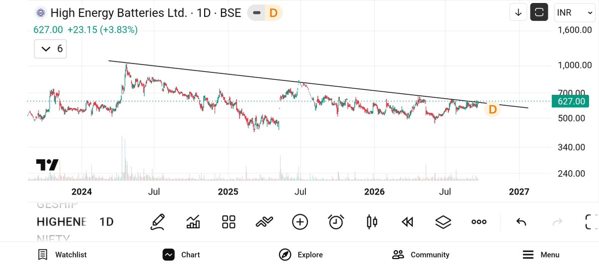Start bar replay with the rewind icon
The image size is (599, 268).
pyautogui.click(x=407, y=222)
